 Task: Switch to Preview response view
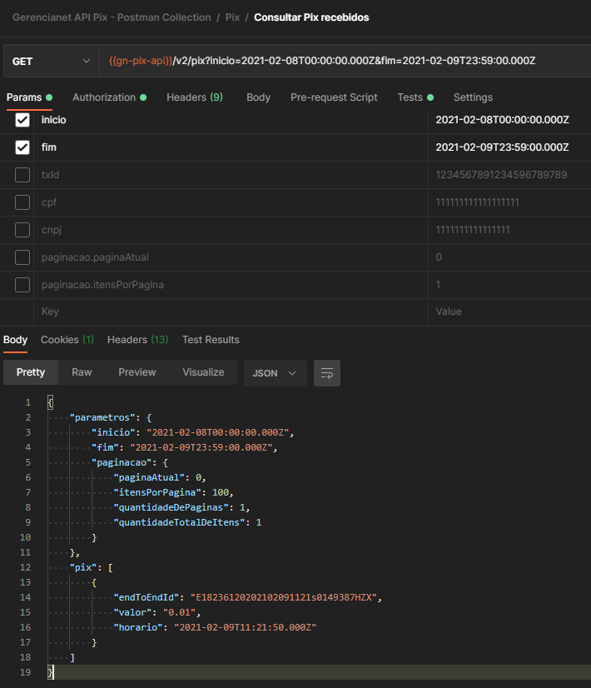coord(137,372)
